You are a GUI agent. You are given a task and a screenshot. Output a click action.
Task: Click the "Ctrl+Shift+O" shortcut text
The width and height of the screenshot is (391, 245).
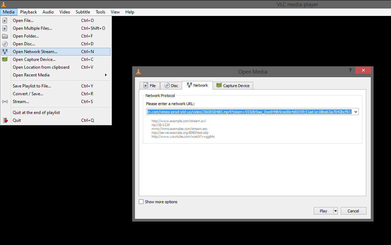(x=93, y=28)
